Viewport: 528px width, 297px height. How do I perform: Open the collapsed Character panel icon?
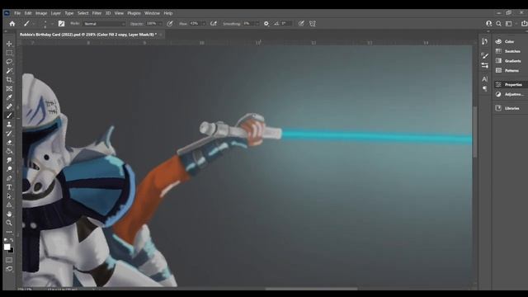484,79
